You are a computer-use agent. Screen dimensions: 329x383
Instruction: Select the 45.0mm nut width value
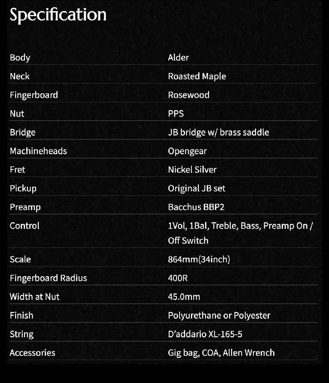click(x=184, y=297)
